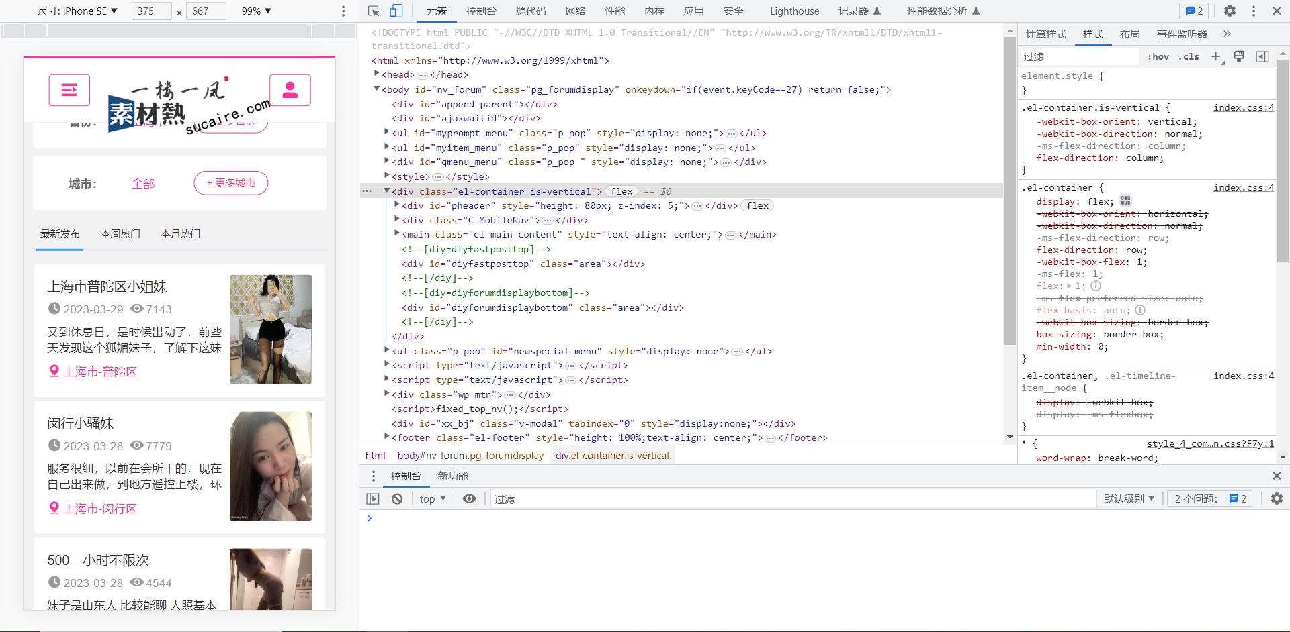Image resolution: width=1290 pixels, height=632 pixels.
Task: Toggle device toolbar emulation icon
Action: tap(396, 11)
